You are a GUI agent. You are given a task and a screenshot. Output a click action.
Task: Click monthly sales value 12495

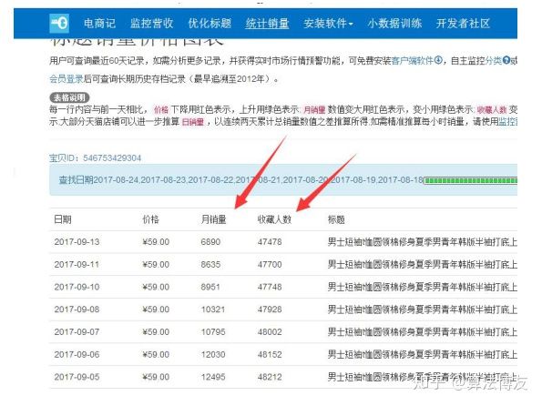click(213, 377)
